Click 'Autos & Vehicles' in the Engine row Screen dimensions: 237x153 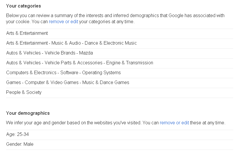tap(23, 63)
